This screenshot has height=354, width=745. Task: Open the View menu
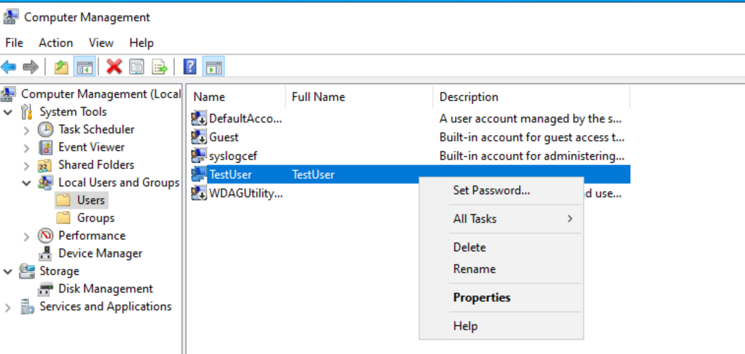[101, 43]
